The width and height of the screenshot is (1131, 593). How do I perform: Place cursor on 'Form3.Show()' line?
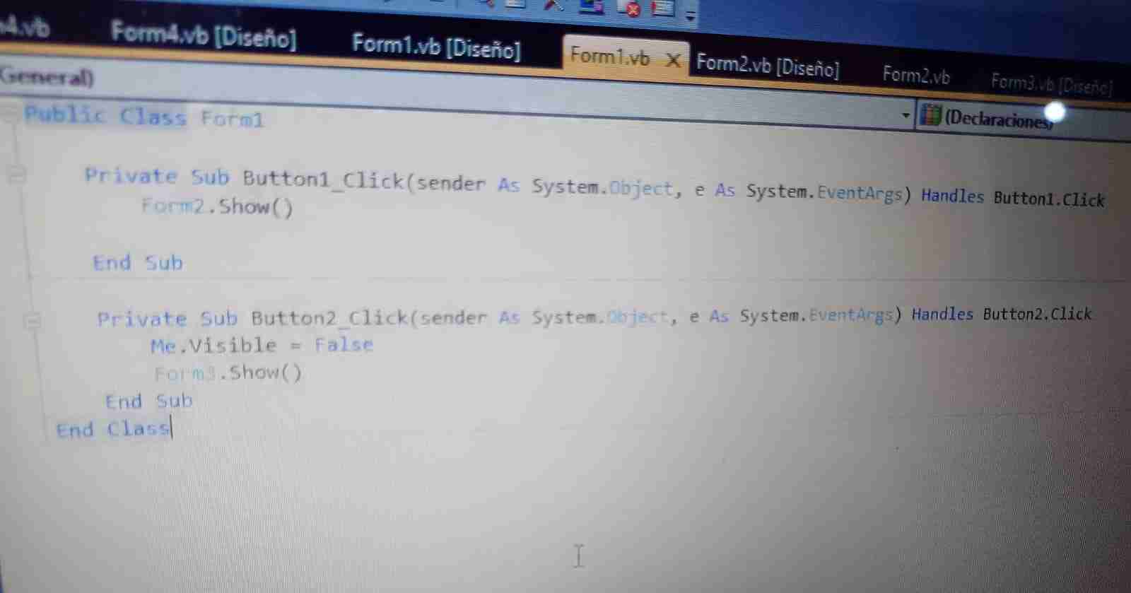pos(228,373)
